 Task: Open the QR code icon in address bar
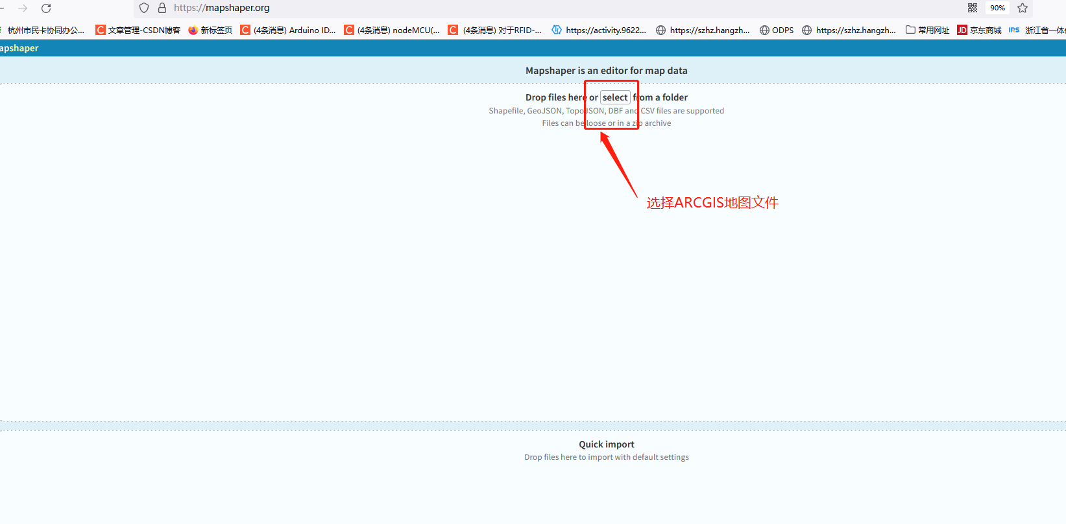(x=973, y=8)
